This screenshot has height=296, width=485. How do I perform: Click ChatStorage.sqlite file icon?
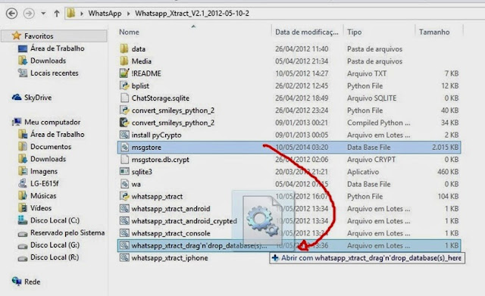[124, 98]
